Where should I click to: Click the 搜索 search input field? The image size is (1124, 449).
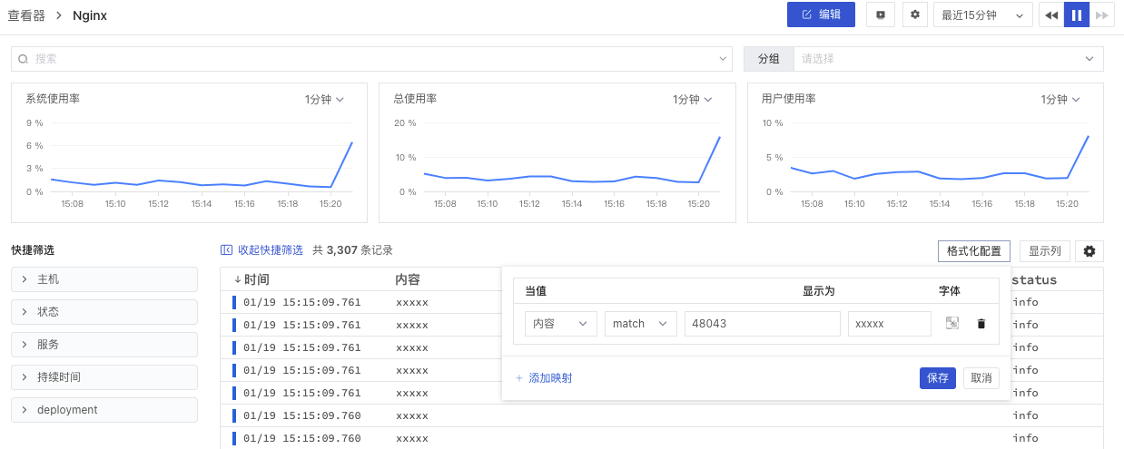[372, 59]
